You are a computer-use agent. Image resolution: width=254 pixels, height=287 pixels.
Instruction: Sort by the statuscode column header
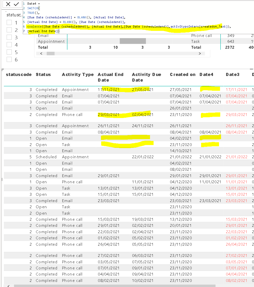tap(19, 74)
